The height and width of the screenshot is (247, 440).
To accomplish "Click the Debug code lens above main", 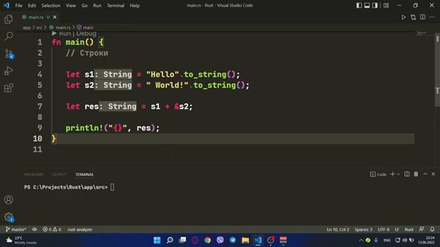I will (x=86, y=34).
